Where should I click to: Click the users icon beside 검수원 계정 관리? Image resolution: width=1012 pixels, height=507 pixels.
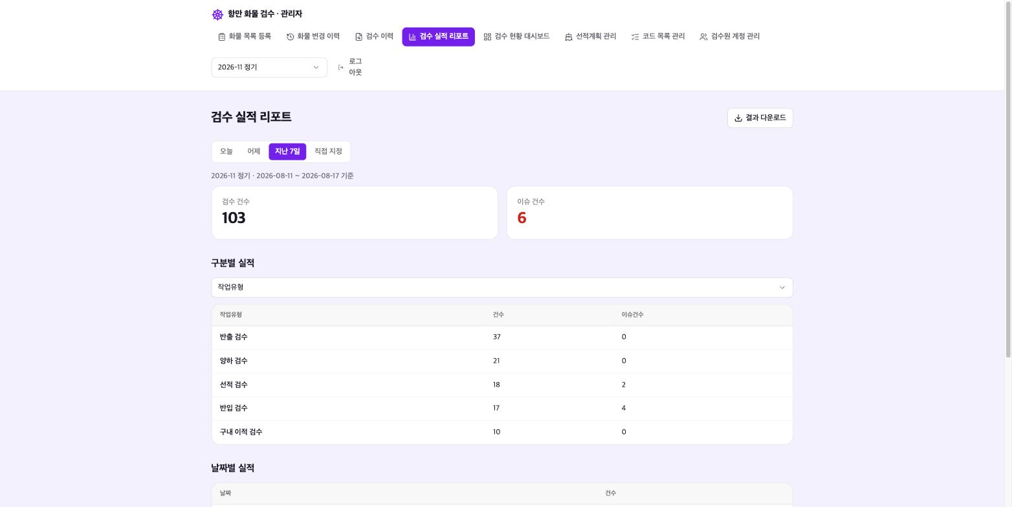tap(703, 37)
